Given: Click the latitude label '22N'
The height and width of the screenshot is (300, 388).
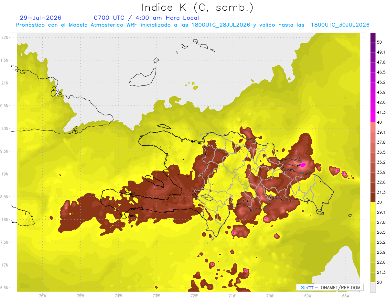Looking at the screenshot, I should [5, 38].
